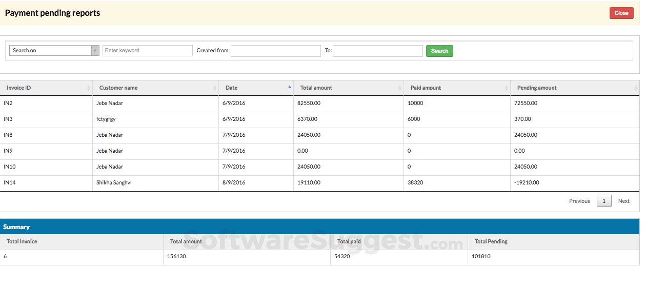This screenshot has height=290, width=646.
Task: Open the Search on dropdown
Action: [x=50, y=50]
